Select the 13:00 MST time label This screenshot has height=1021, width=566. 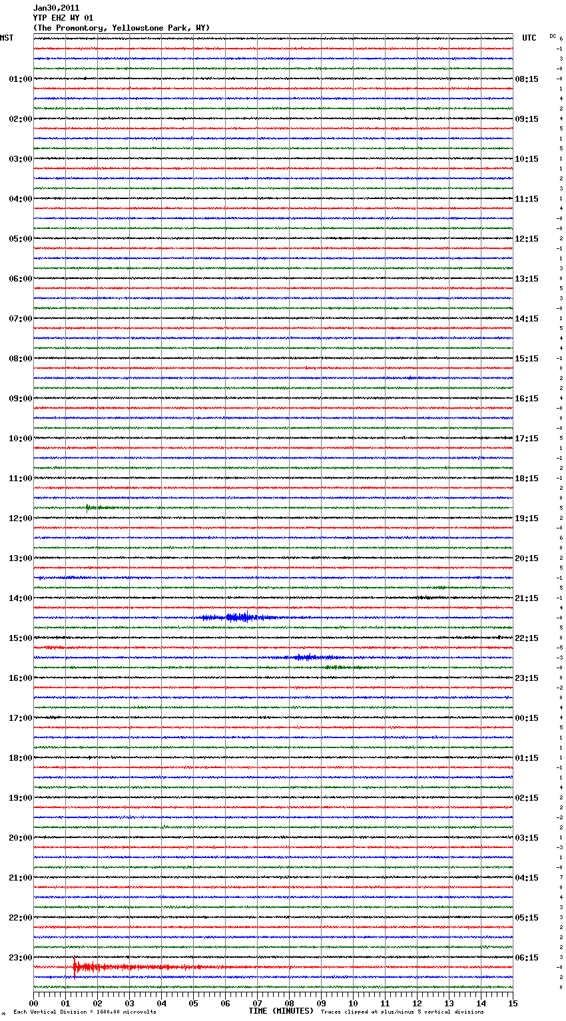(20, 558)
